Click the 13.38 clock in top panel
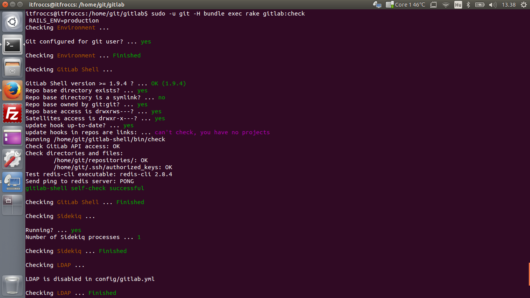The image size is (530, 298). pos(509,5)
